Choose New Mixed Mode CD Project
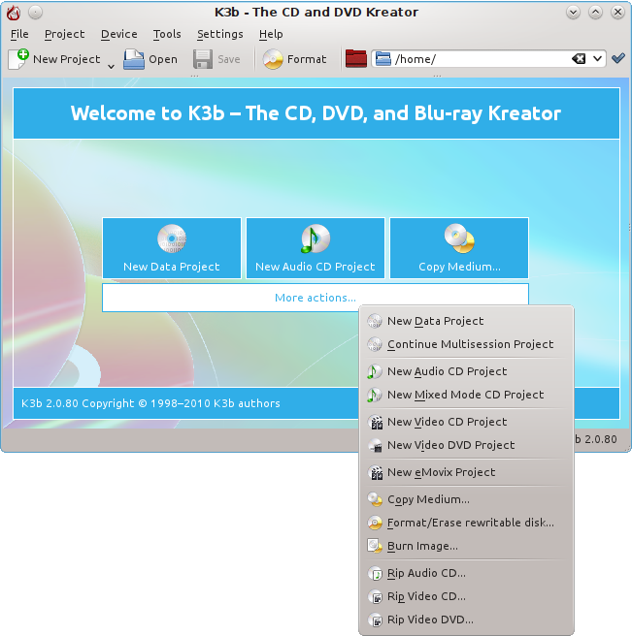The image size is (632, 636). (466, 395)
